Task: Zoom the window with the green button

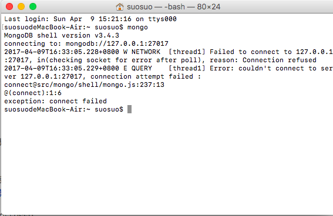Action: tap(33, 6)
